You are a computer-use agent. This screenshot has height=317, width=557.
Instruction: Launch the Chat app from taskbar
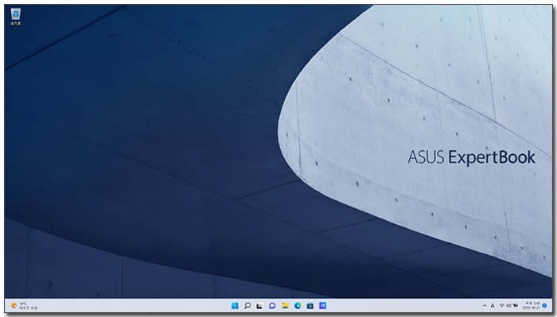(x=272, y=306)
